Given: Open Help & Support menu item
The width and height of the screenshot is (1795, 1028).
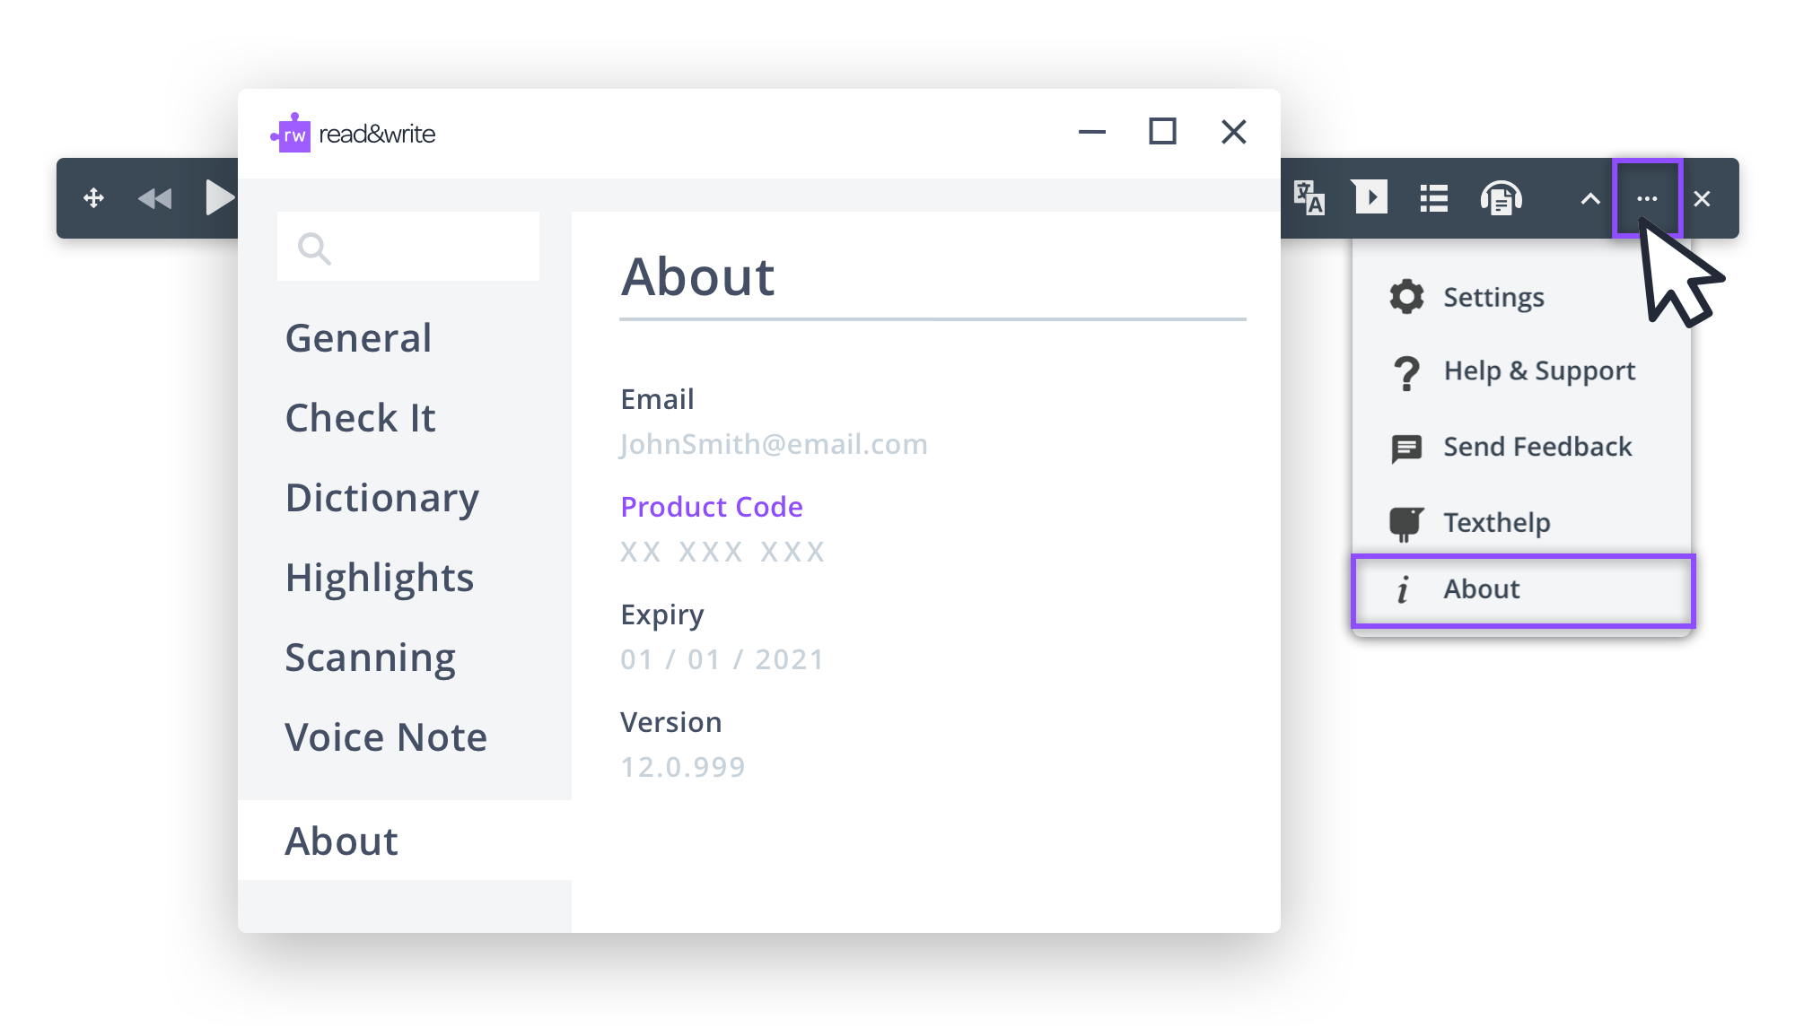Looking at the screenshot, I should click(1538, 370).
